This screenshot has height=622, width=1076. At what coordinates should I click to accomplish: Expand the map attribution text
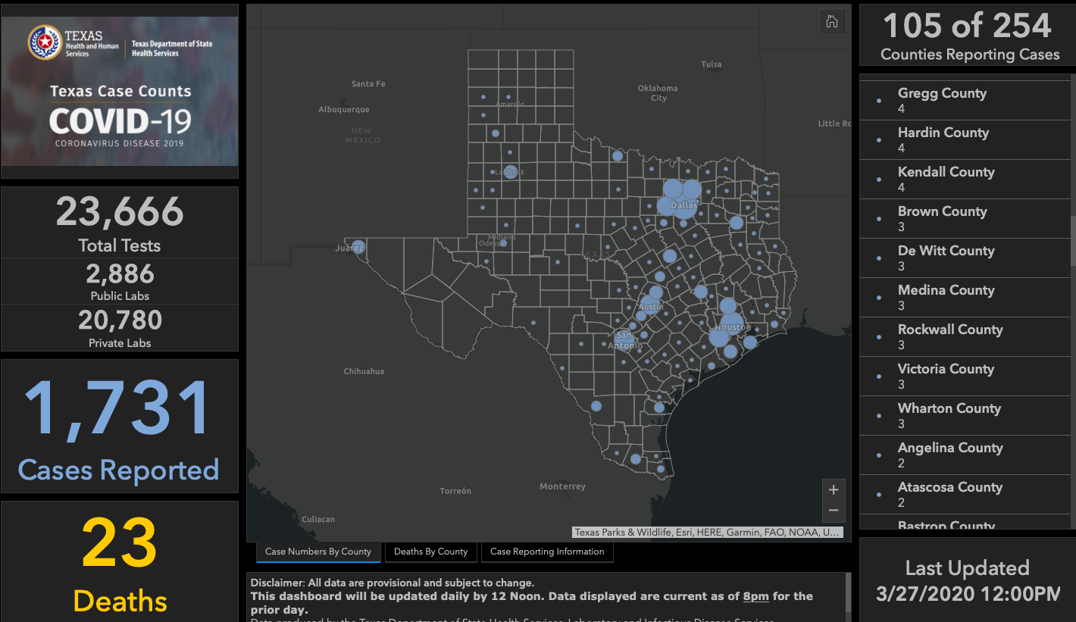(x=707, y=533)
